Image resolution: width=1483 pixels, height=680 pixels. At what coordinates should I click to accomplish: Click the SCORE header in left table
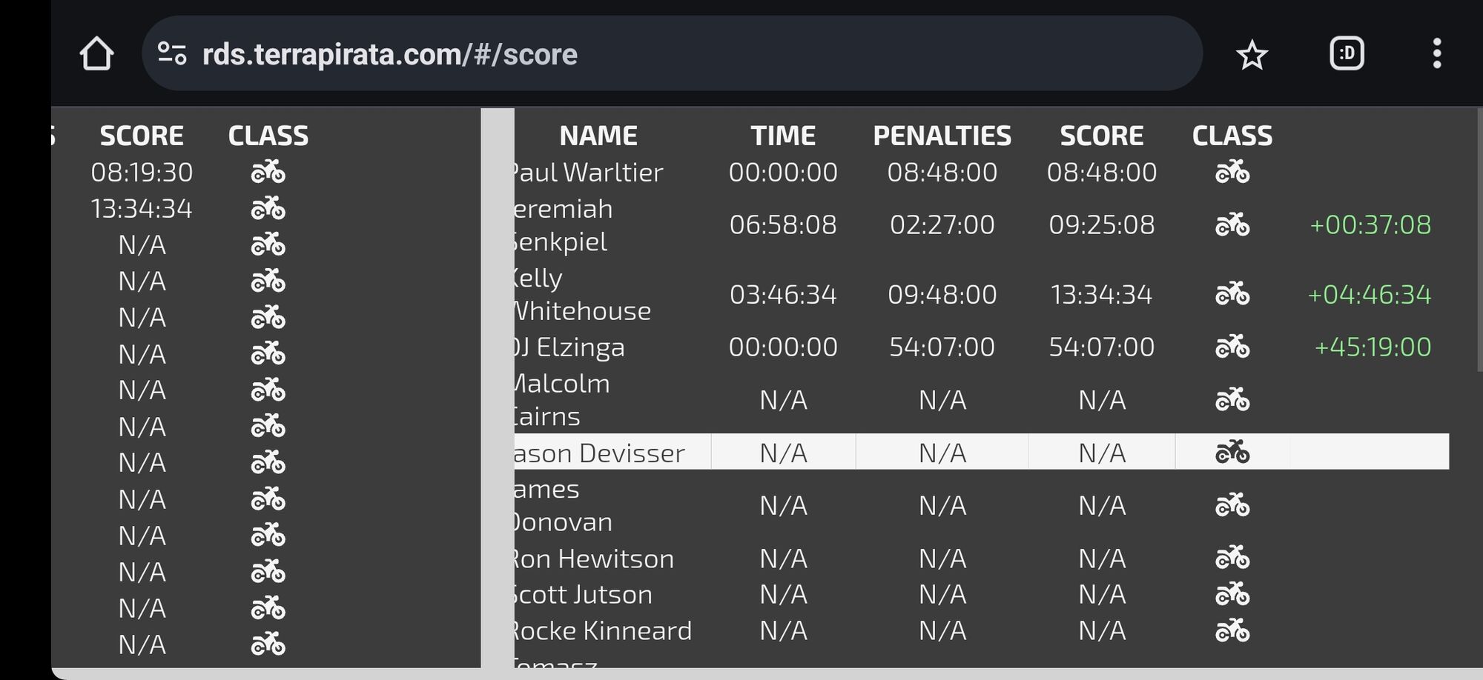pyautogui.click(x=142, y=136)
